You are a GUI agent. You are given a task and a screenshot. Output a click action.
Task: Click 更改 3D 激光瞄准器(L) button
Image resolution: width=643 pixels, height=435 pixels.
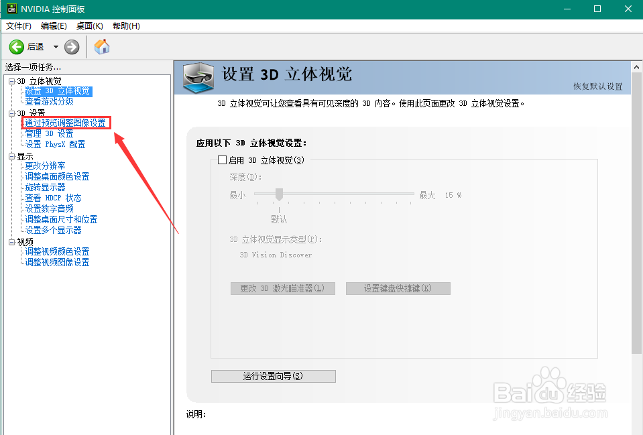[282, 288]
